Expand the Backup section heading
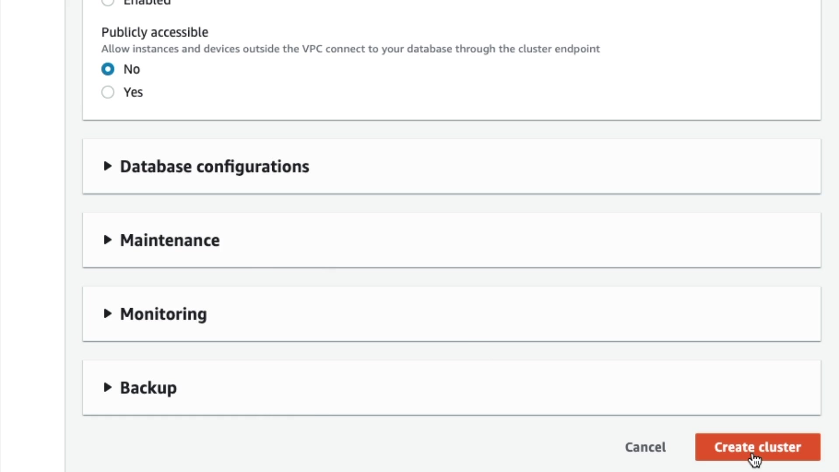Image resolution: width=839 pixels, height=472 pixels. tap(148, 388)
